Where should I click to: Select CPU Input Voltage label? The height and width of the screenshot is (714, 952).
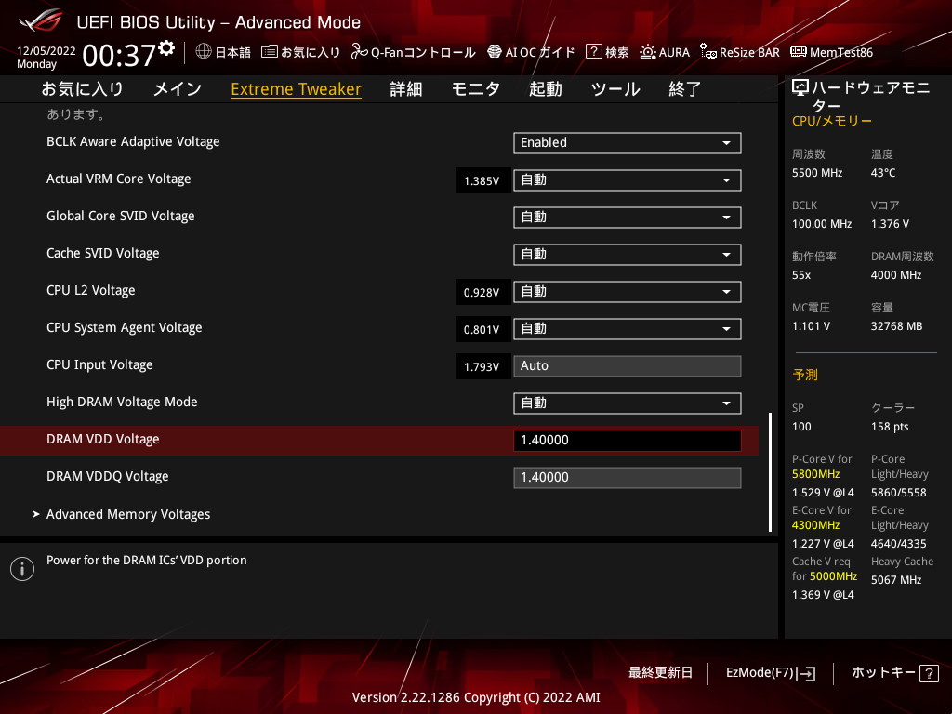99,364
